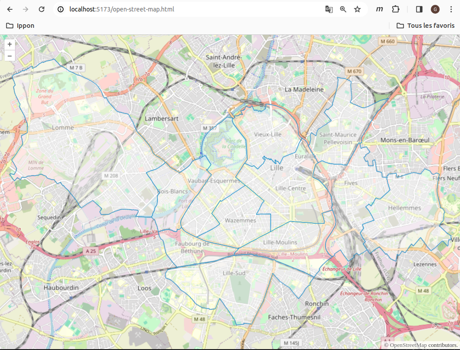Click the Lille-Centre district on the map

pos(290,188)
